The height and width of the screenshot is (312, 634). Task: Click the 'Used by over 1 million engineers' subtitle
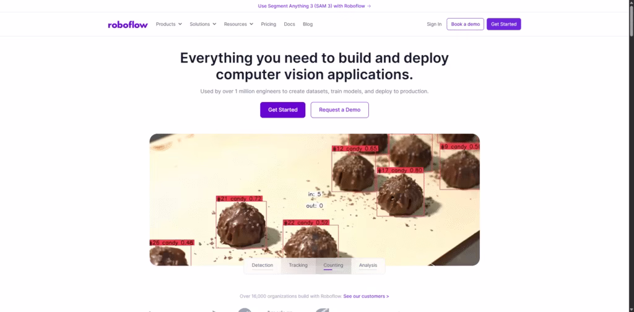(x=314, y=92)
